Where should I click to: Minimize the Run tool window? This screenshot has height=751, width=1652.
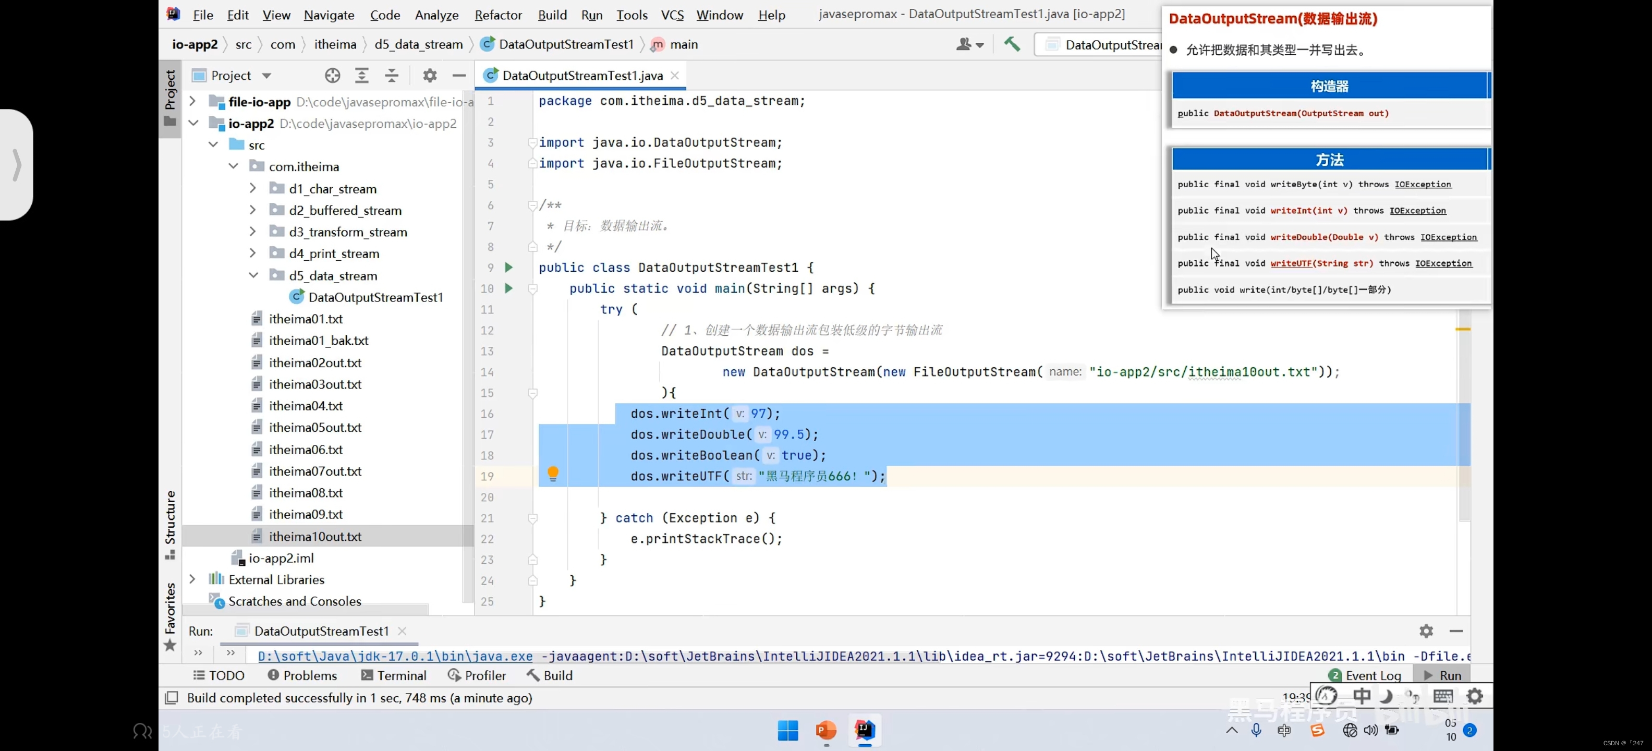tap(1456, 631)
